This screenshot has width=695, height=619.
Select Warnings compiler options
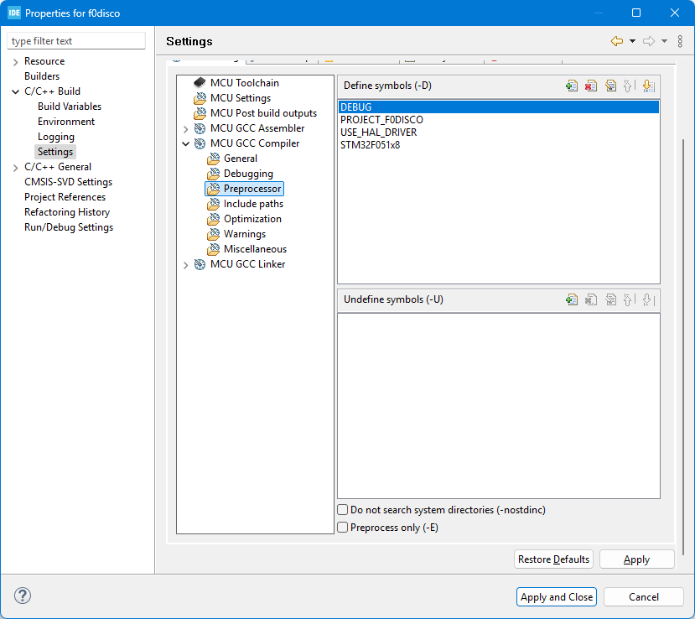tap(245, 234)
